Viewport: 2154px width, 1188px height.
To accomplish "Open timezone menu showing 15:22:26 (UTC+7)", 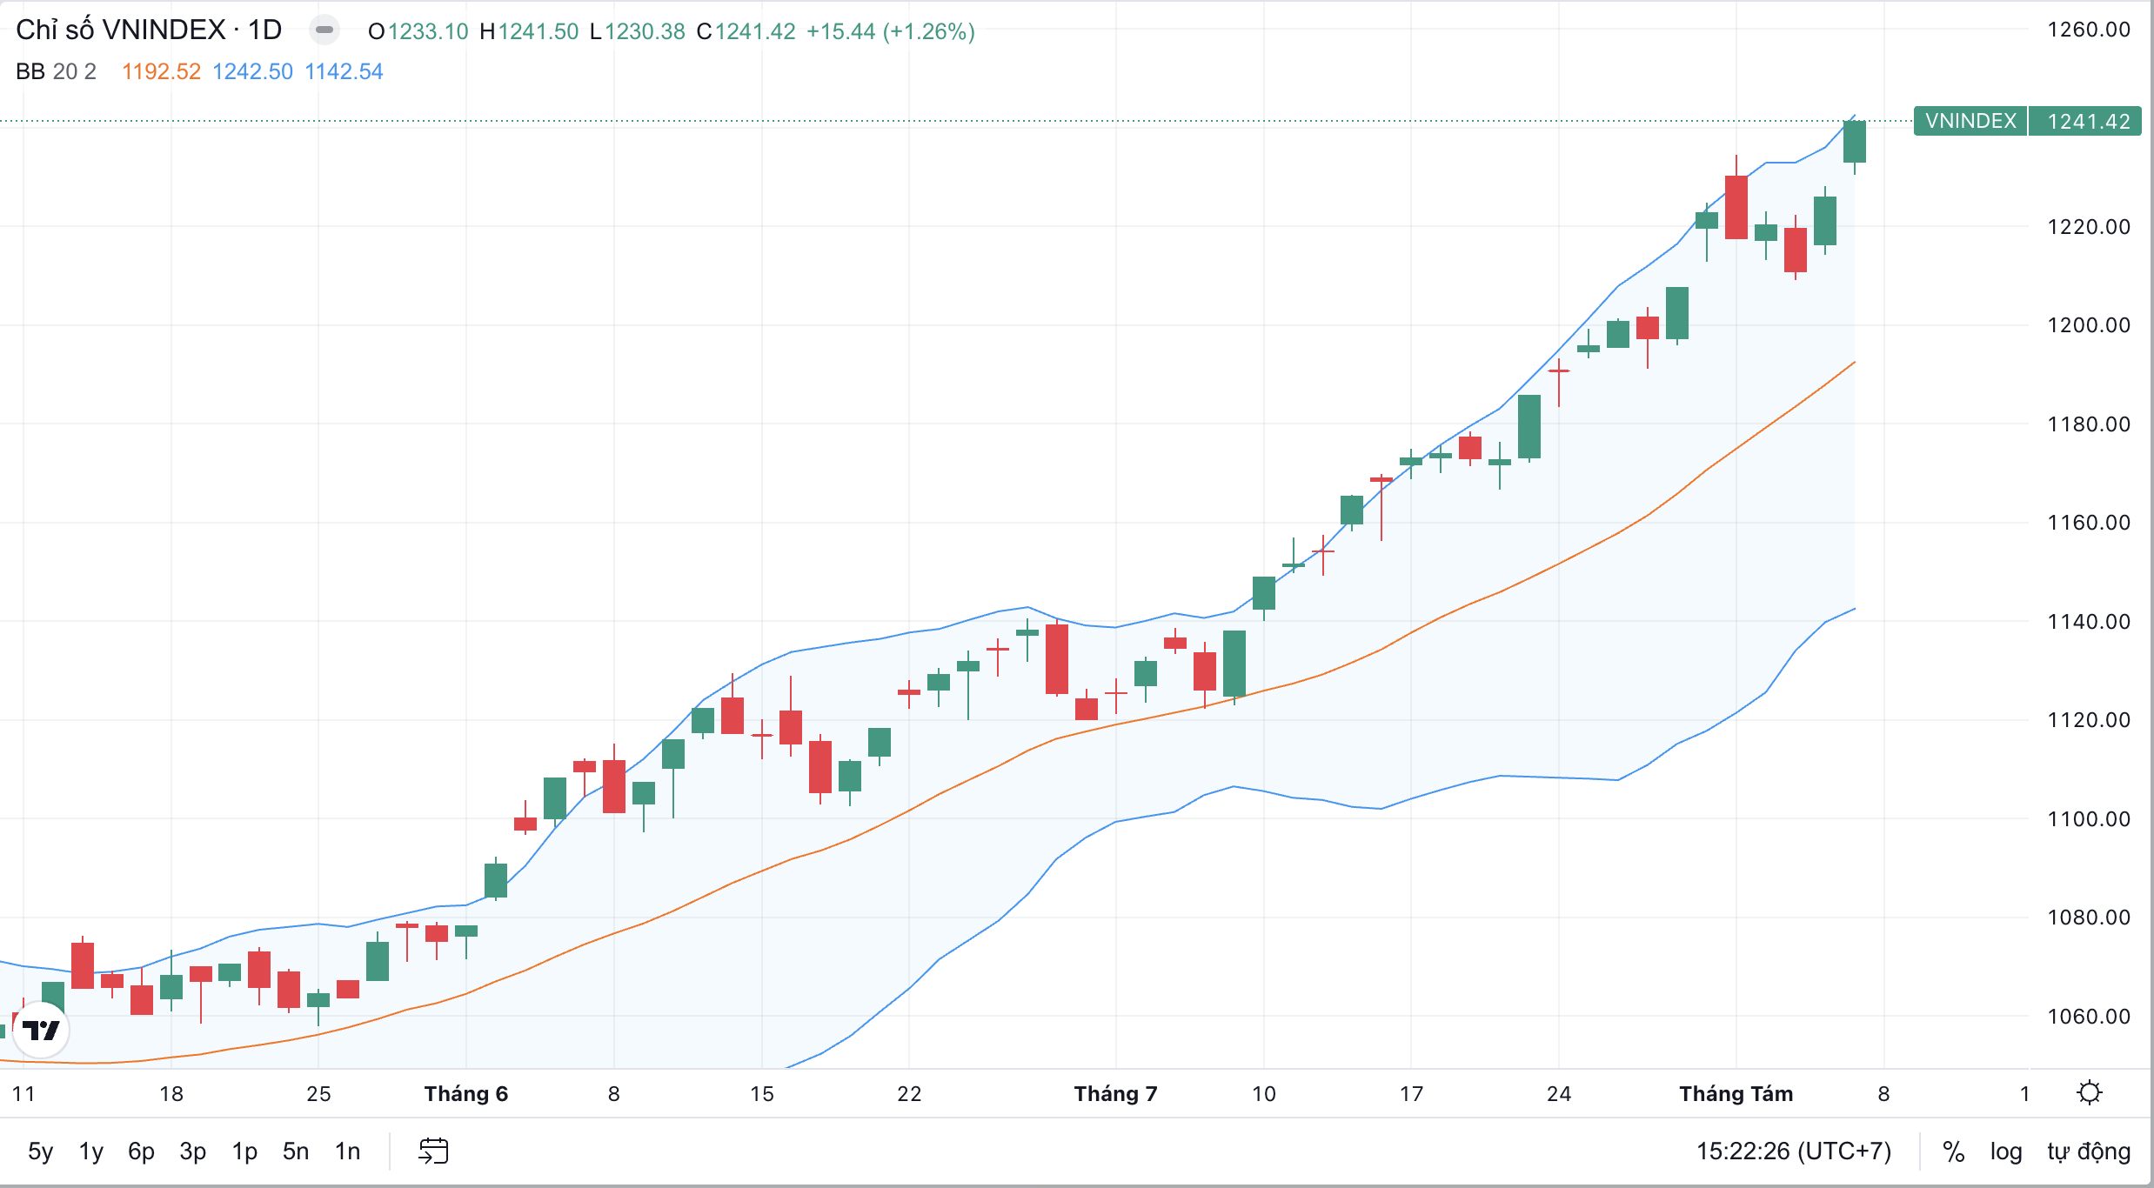I will click(1794, 1151).
